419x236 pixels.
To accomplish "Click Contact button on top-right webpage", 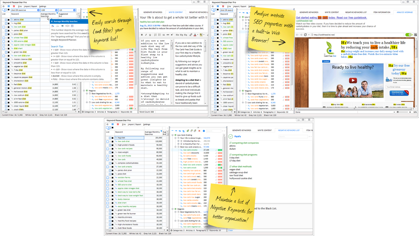I will tap(326, 61).
